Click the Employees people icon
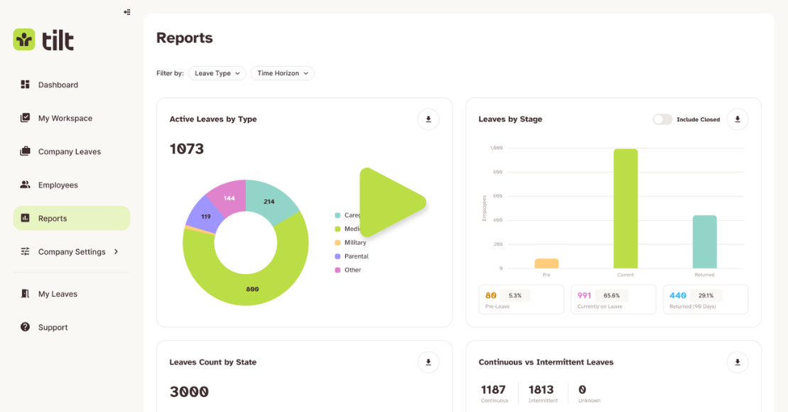Image resolution: width=788 pixels, height=412 pixels. [x=25, y=185]
